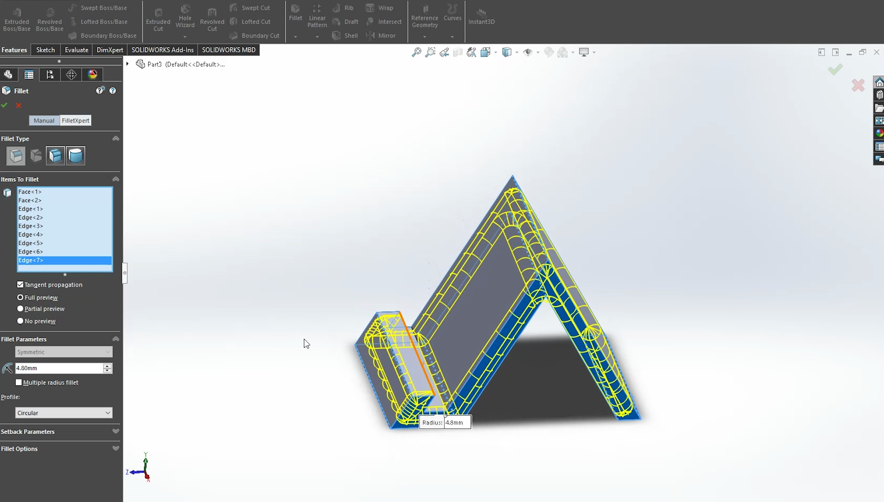
Task: Select the Revolved Cut tool
Action: tap(212, 19)
